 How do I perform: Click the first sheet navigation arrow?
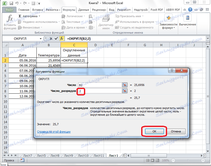pyautogui.click(x=4, y=155)
